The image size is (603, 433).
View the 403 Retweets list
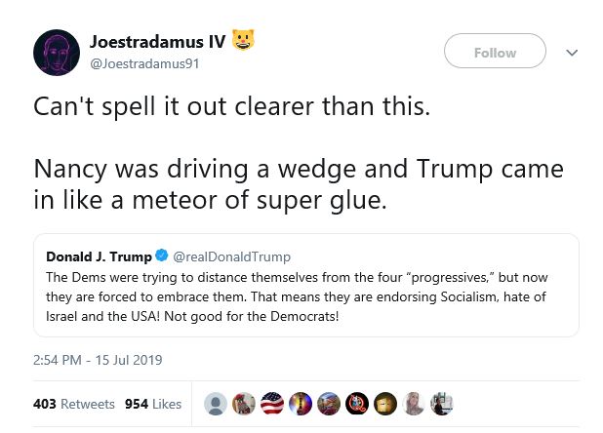(73, 404)
